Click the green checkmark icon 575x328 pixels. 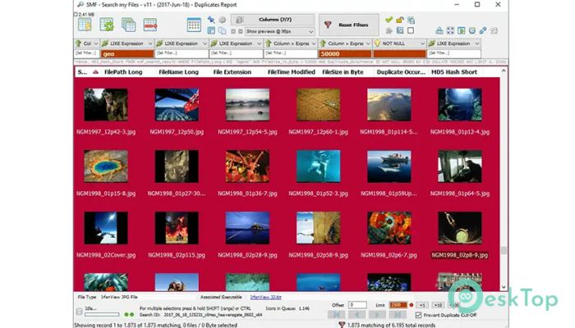click(x=389, y=20)
